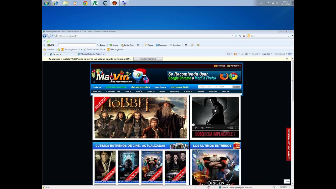Screen dimensions: 336x189
Task: Click the Buscar button on Malvin site
Action: pyautogui.click(x=237, y=87)
